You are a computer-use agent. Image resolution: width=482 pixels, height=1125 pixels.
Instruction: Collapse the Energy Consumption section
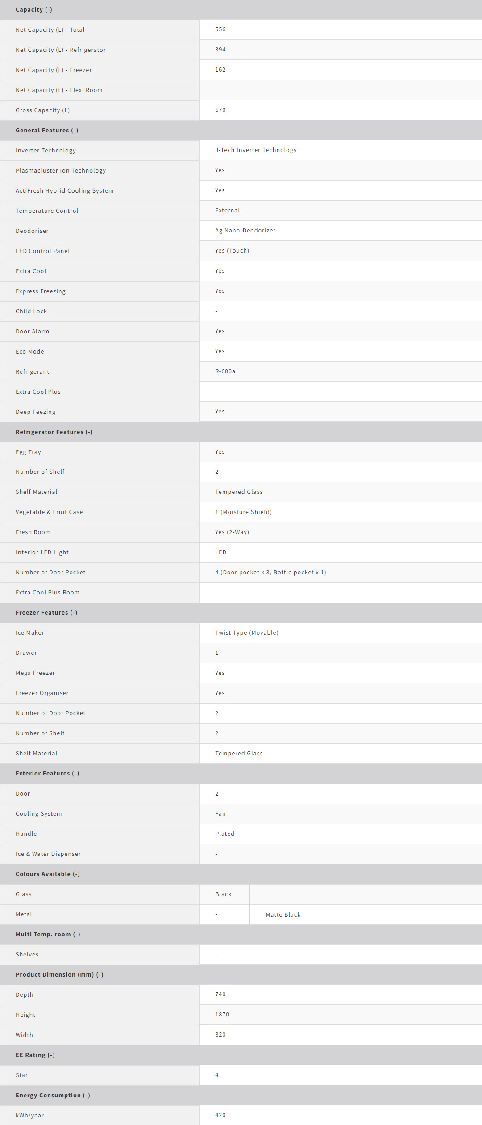pos(53,1096)
